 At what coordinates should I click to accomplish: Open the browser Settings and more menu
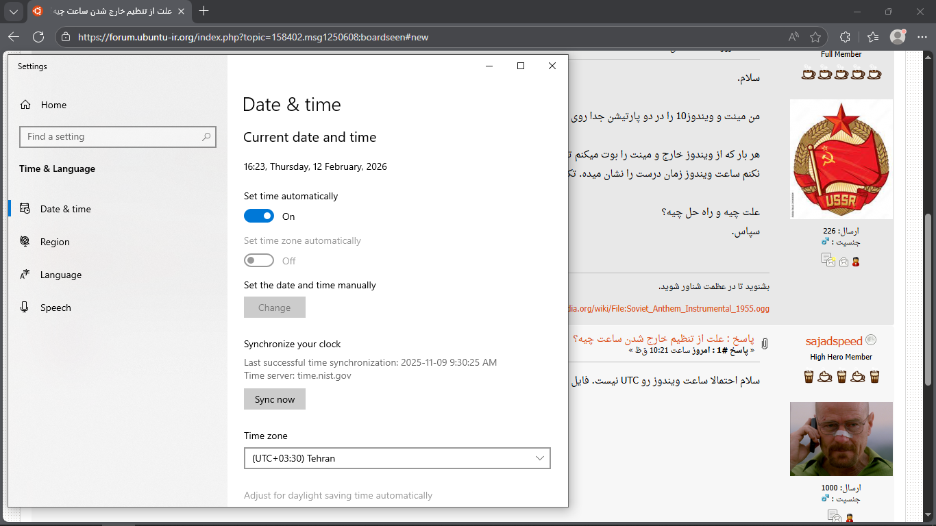click(922, 37)
